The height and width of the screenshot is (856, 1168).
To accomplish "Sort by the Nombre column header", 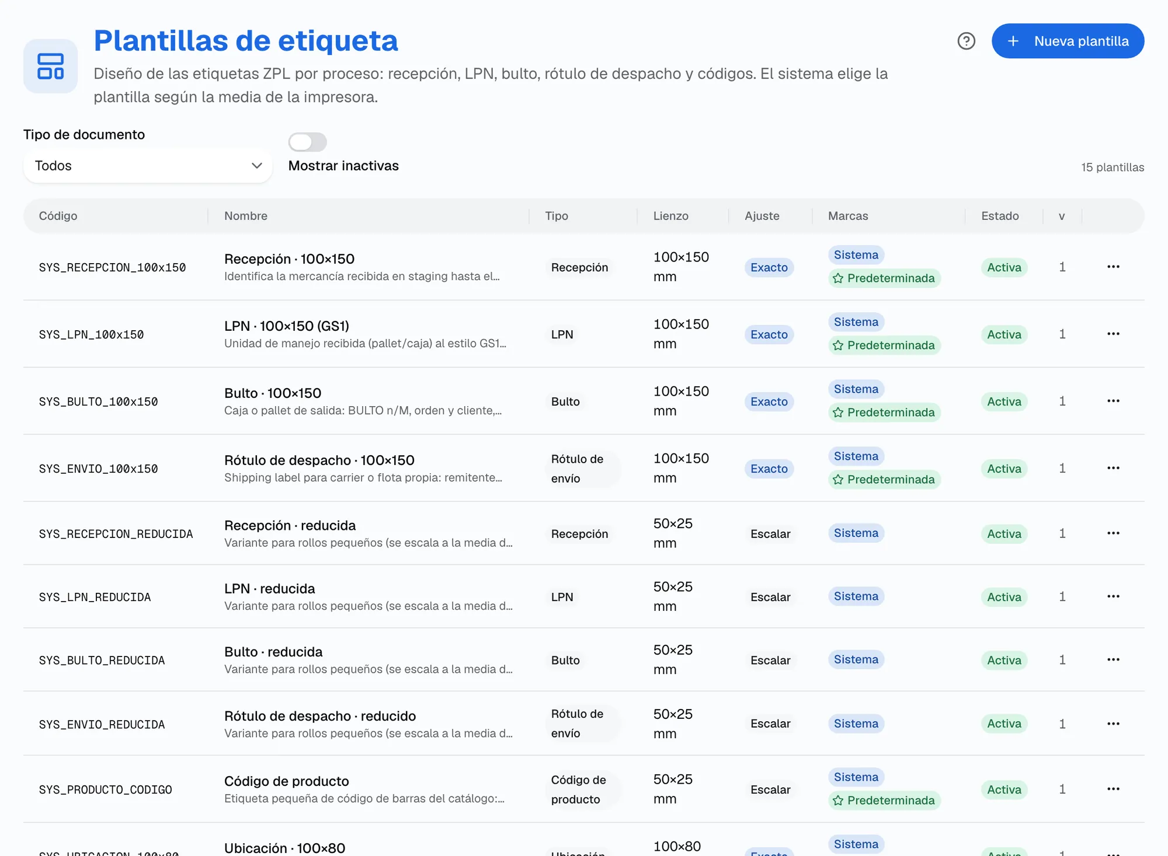I will point(246,216).
